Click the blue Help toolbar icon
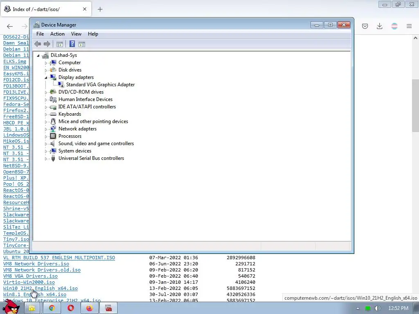 [72, 44]
